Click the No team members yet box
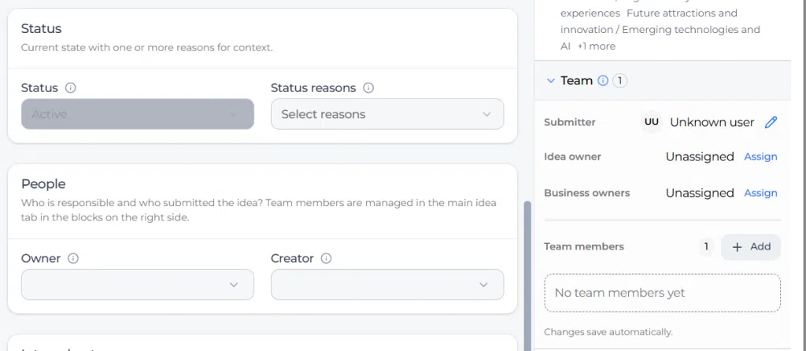This screenshot has height=351, width=806. pyautogui.click(x=662, y=293)
